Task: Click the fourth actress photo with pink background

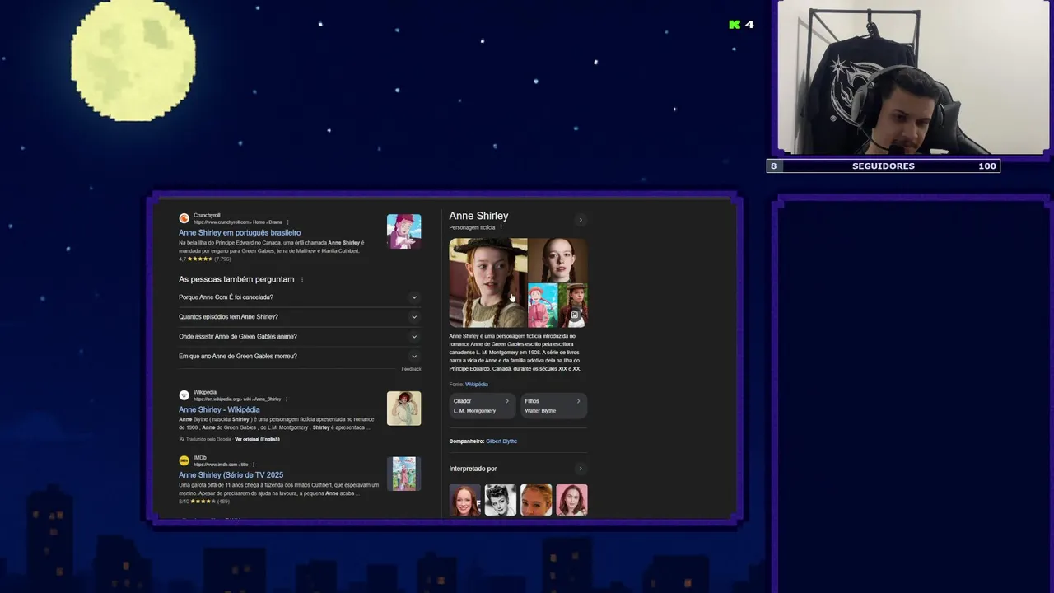Action: 571,500
